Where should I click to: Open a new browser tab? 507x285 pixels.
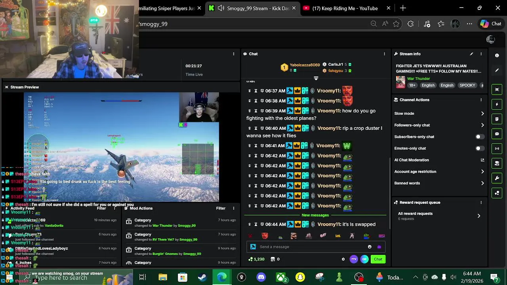[x=403, y=8]
